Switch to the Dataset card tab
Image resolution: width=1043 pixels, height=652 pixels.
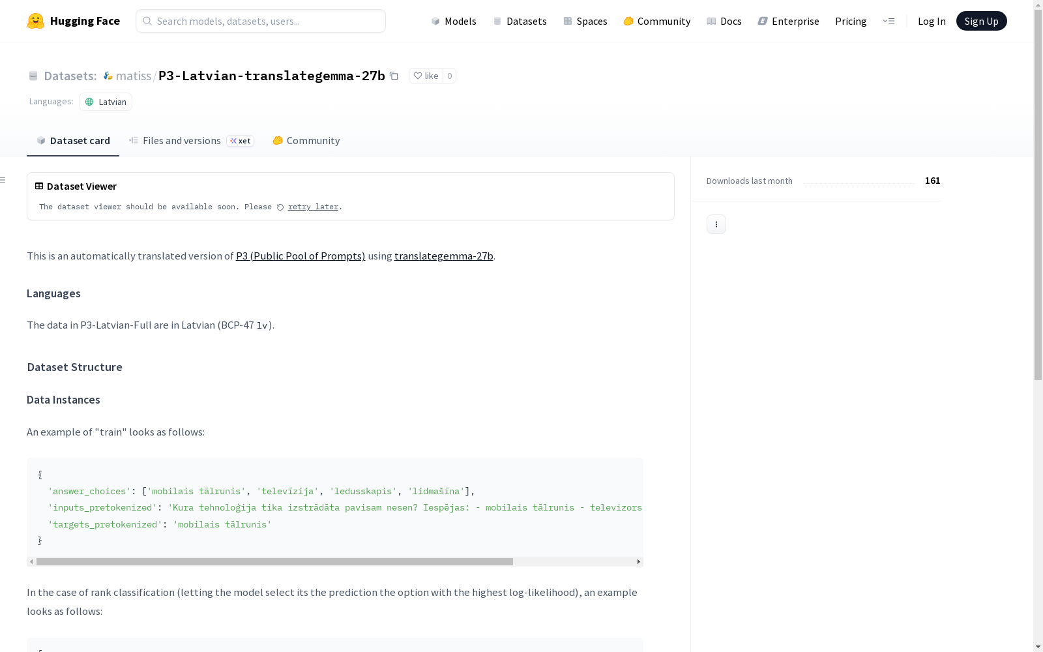[73, 140]
